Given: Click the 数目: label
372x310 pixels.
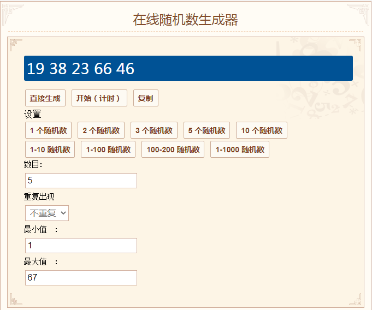Looking at the screenshot, I should coord(33,164).
